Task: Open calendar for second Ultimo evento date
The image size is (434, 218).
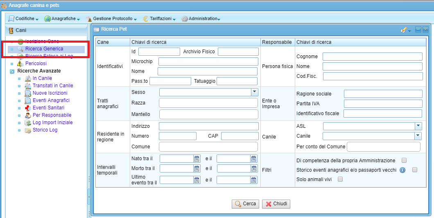Action: [x=253, y=180]
